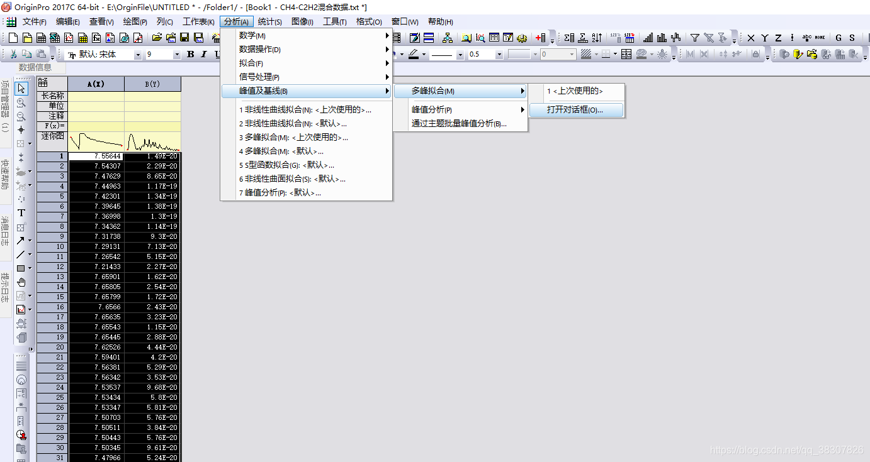
Task: Choose 通过主题批量峰值分析(B)...
Action: [x=460, y=123]
